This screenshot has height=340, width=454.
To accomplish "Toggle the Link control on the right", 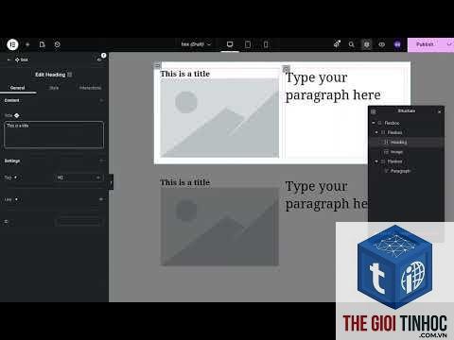I will (101, 199).
